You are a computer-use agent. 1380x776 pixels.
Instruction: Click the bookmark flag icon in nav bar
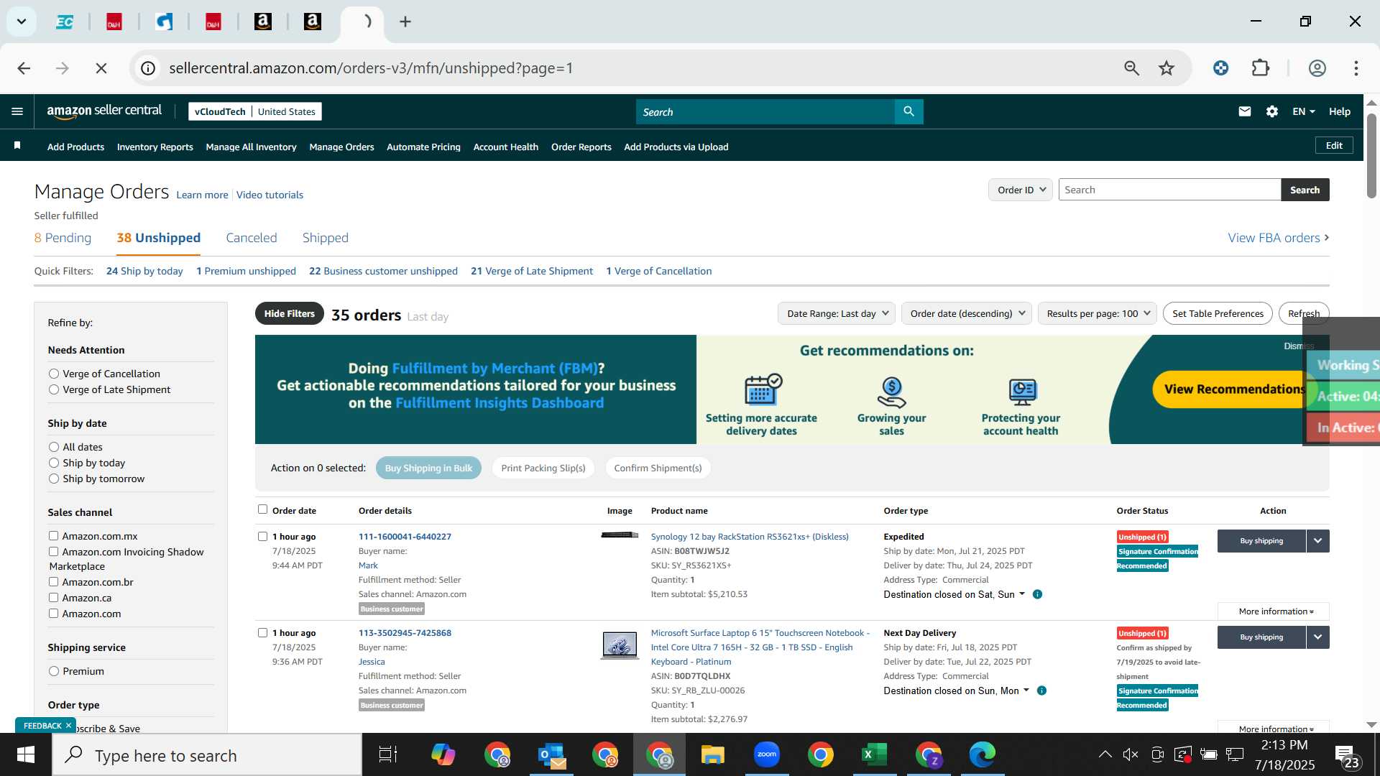tap(17, 146)
